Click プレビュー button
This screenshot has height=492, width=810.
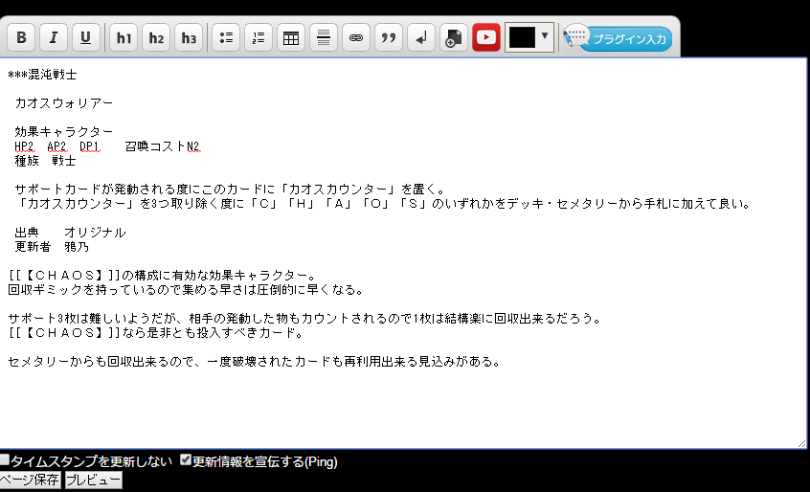click(x=94, y=481)
